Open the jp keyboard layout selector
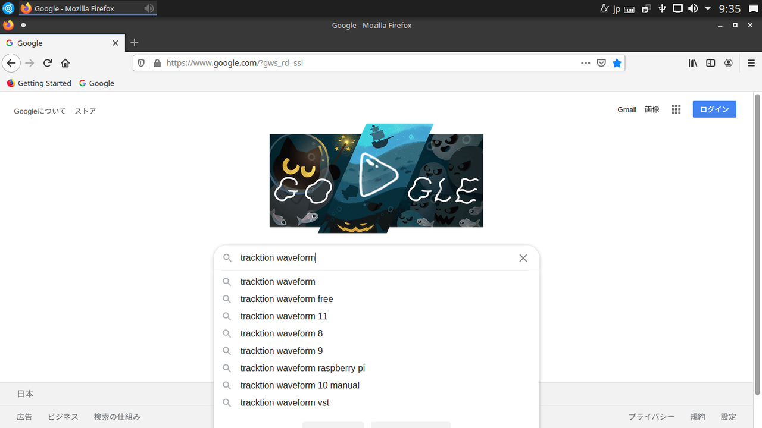Image resolution: width=762 pixels, height=428 pixels. [616, 8]
